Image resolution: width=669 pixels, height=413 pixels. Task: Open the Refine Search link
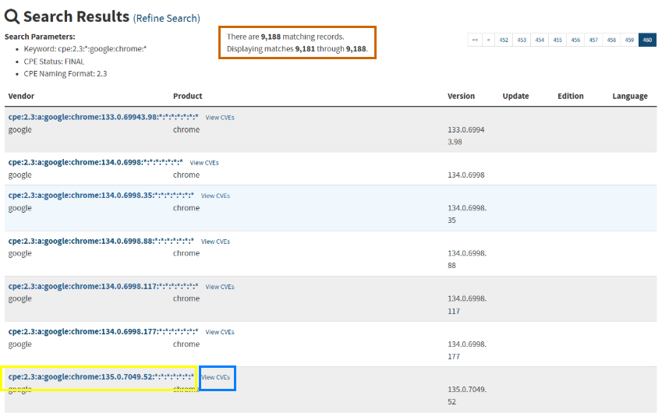click(x=166, y=18)
